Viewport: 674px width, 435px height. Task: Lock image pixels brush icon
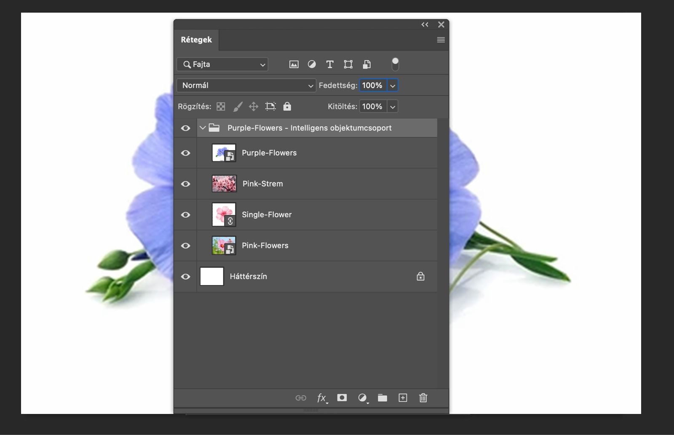238,107
